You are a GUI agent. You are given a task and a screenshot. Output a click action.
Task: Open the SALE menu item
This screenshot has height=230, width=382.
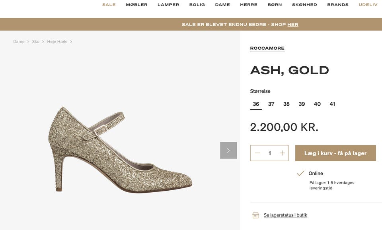pos(109,5)
